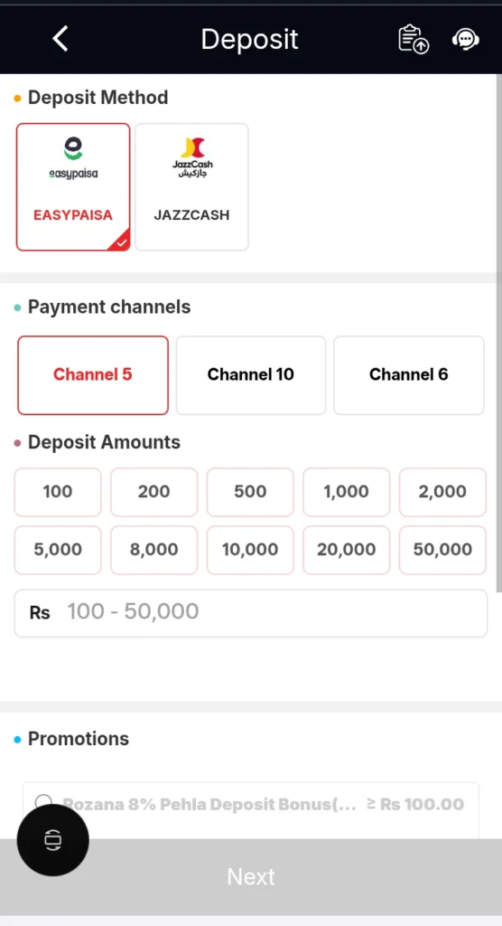Screen dimensions: 502x926
Task: Click the Deposit Method heading
Action: 98,98
